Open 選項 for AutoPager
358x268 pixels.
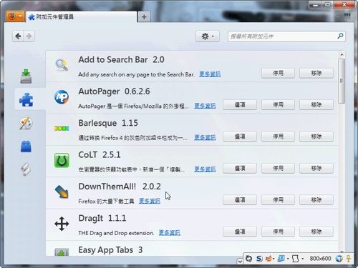click(x=240, y=105)
